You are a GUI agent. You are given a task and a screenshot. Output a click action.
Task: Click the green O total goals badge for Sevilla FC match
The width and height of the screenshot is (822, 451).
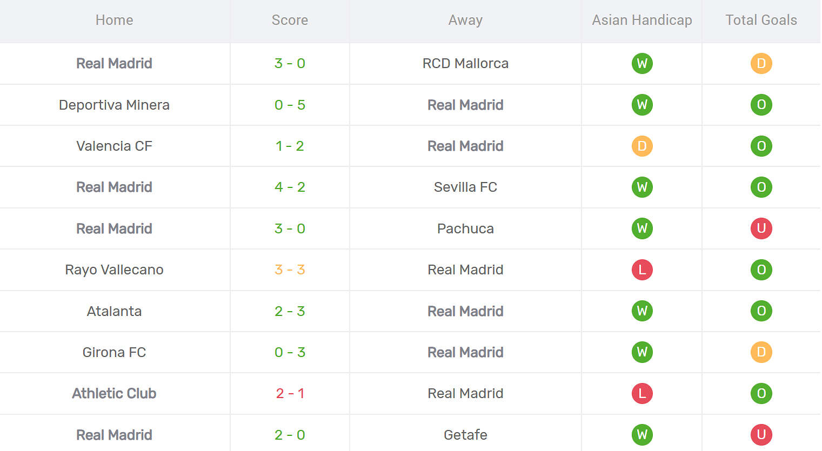coord(761,187)
